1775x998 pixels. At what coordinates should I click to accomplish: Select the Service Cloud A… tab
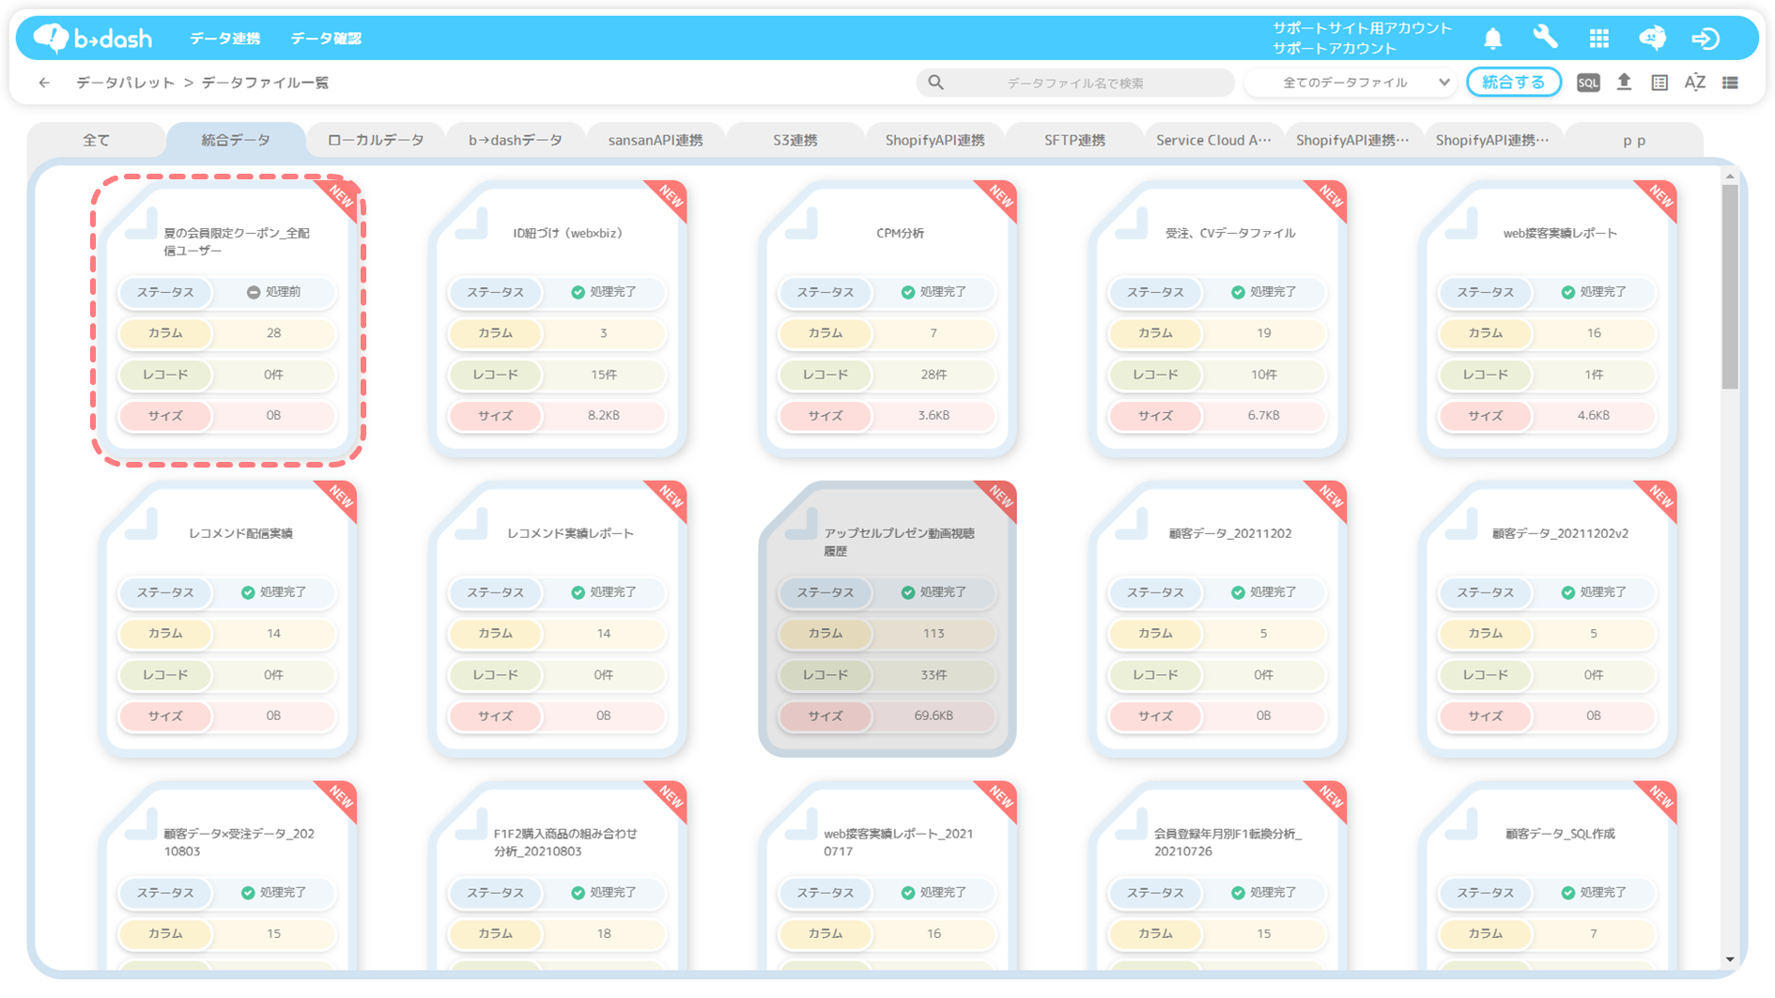pyautogui.click(x=1213, y=140)
